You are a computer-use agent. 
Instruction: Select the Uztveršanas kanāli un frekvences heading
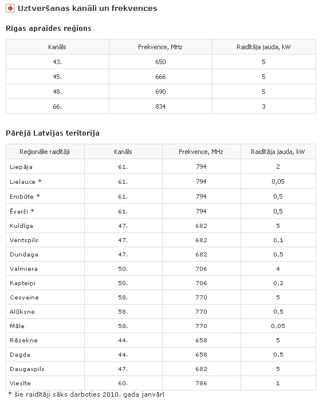pos(88,8)
